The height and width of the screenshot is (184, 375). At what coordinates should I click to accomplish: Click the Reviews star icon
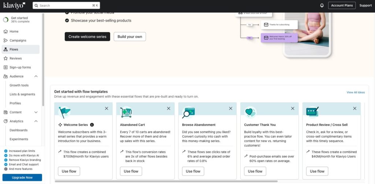tap(5, 58)
